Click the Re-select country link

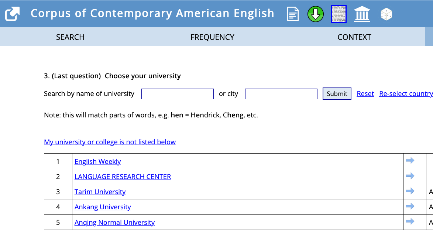[x=406, y=94]
